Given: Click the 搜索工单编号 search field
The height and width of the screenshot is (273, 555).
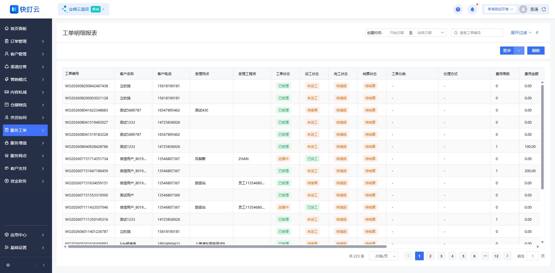Looking at the screenshot, I should 477,33.
